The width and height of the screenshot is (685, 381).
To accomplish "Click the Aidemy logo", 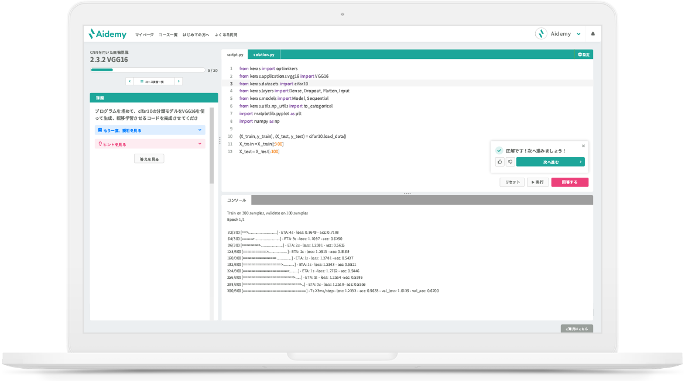I will [x=109, y=34].
